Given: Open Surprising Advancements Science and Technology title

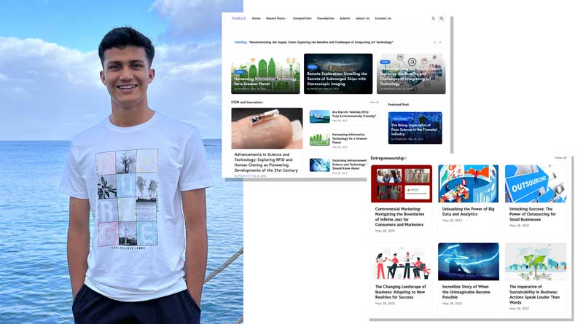Looking at the screenshot, I should point(350,165).
